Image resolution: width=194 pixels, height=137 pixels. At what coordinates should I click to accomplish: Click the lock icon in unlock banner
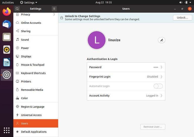click(x=62, y=18)
